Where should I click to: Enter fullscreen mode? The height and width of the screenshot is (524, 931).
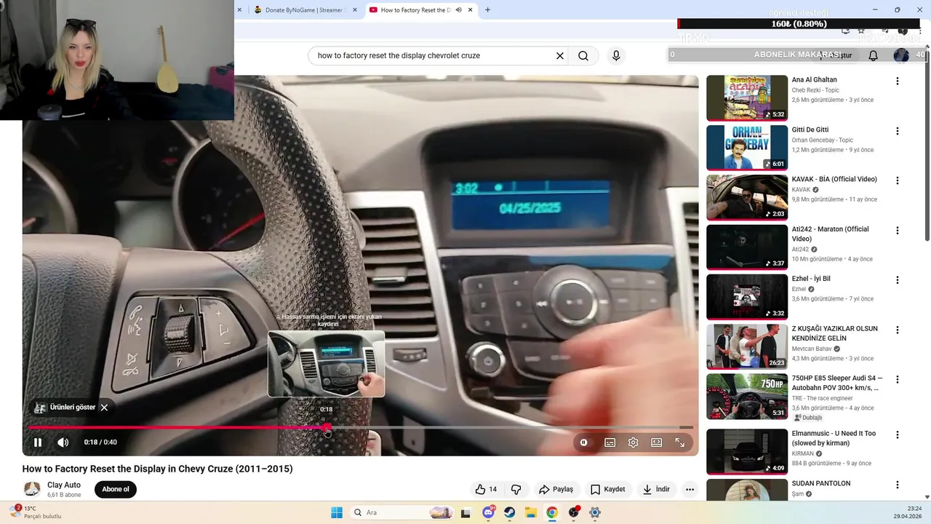pyautogui.click(x=680, y=442)
